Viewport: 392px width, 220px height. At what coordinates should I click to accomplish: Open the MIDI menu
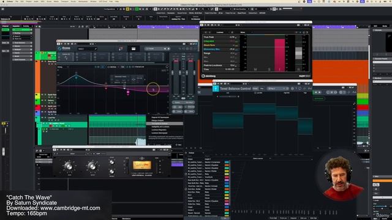click(42, 1)
